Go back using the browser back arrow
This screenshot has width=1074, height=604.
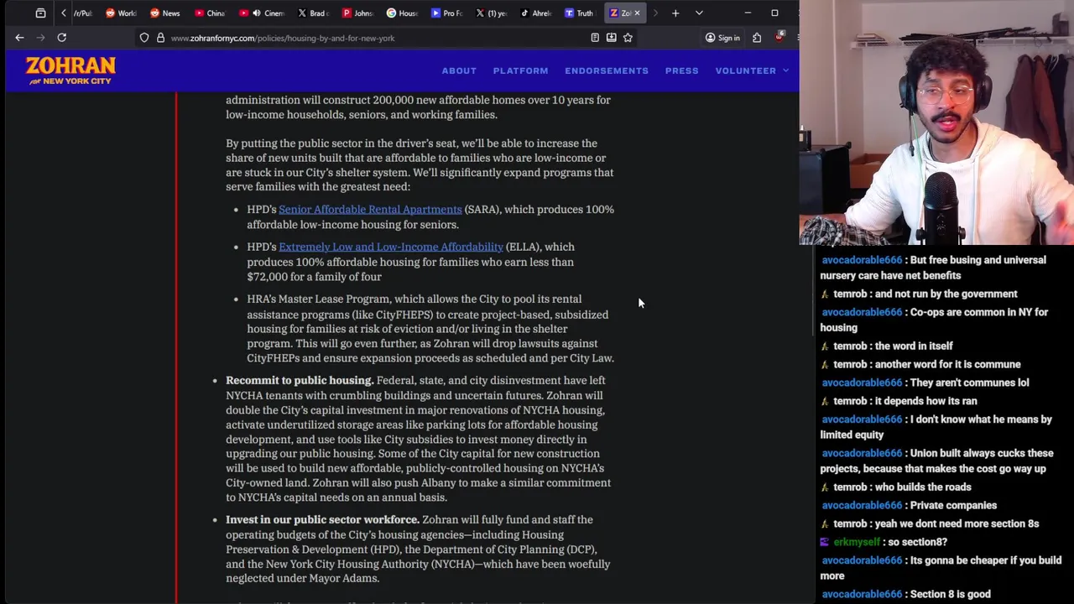[x=19, y=38]
